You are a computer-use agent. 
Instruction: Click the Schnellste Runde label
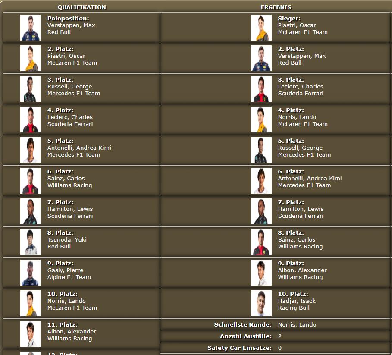tap(243, 325)
